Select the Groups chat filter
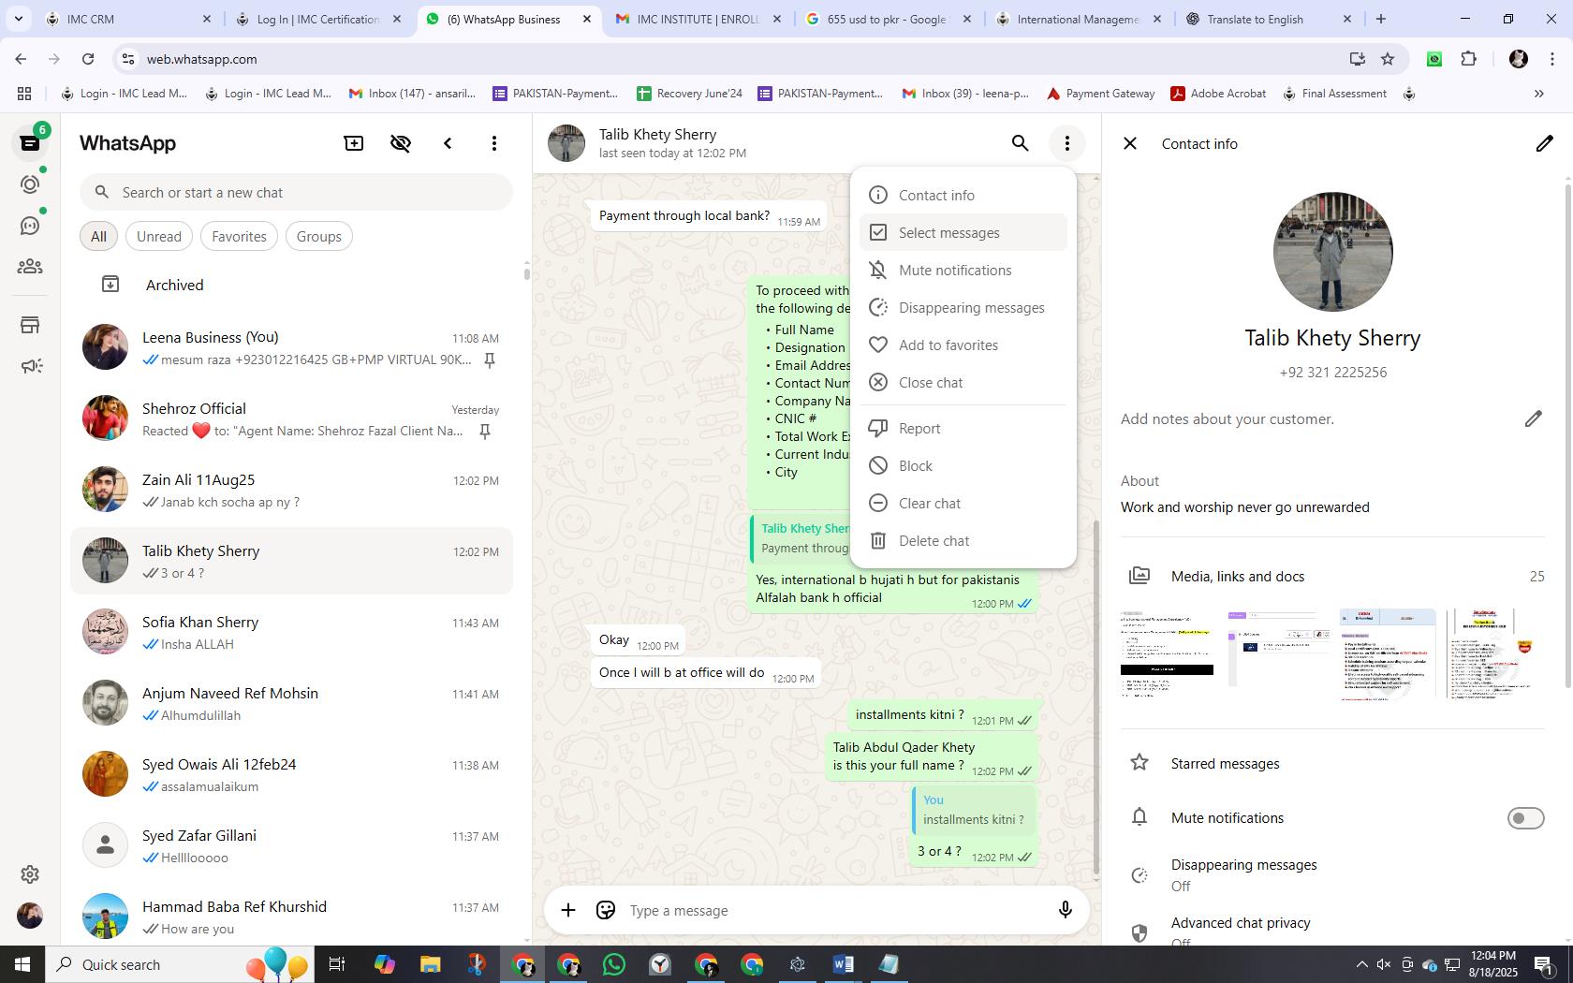Screen dimensions: 1573x983 click(319, 237)
